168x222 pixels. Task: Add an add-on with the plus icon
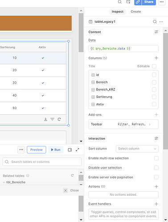tap(156, 115)
